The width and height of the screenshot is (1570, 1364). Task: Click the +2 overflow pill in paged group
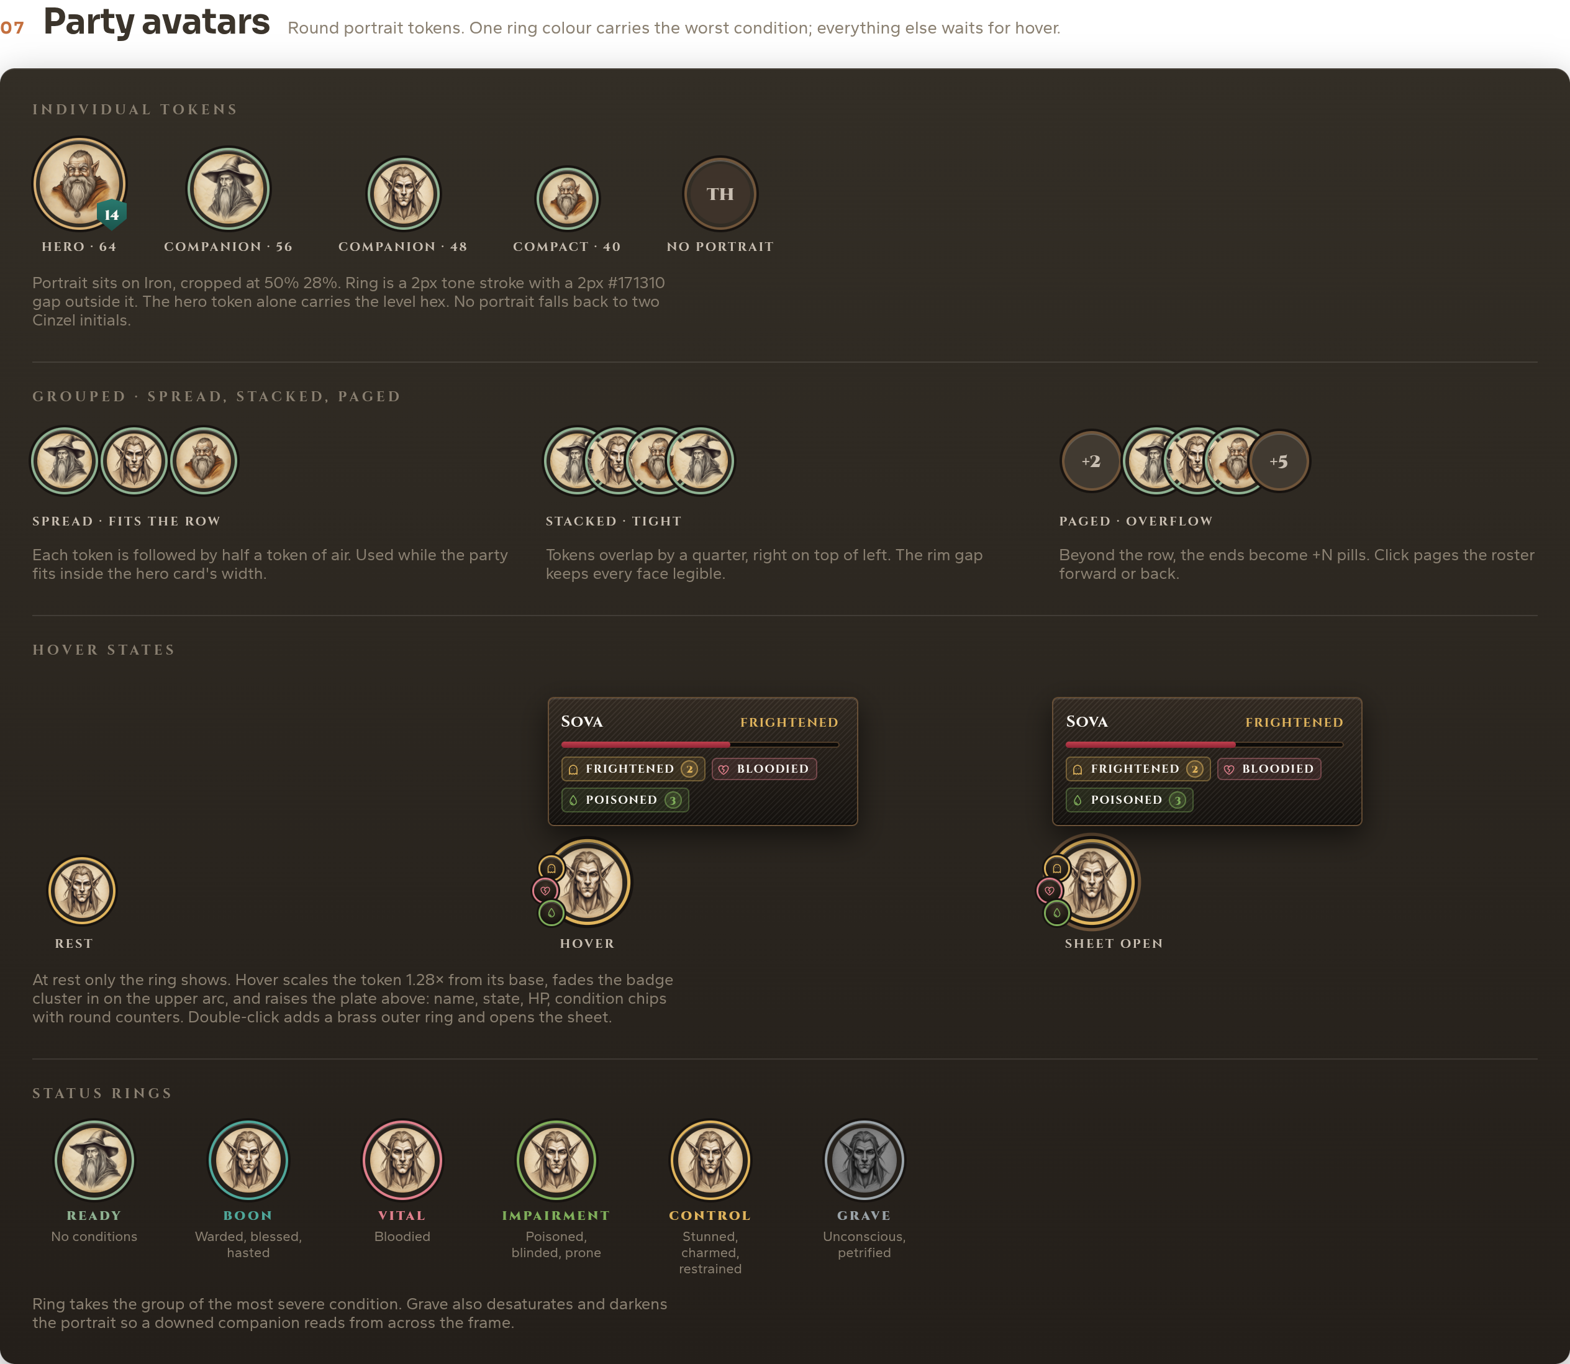1091,461
